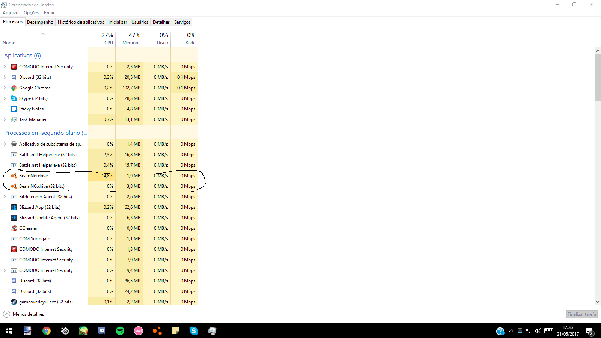Click the Blizzard Update Agent icon
Screen dimensions: 601x338
14,218
